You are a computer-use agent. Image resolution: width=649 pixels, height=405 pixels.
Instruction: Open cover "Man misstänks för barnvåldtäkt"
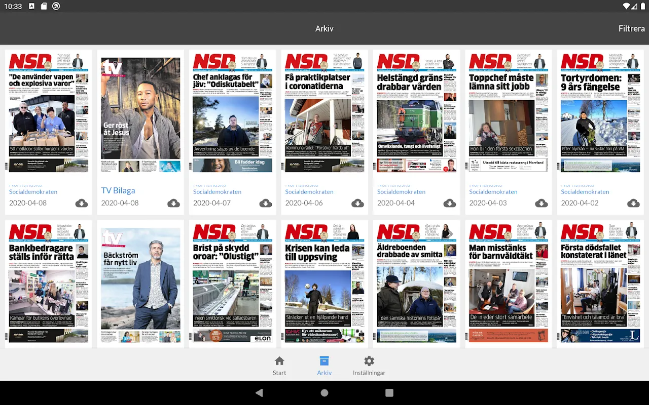pyautogui.click(x=509, y=283)
